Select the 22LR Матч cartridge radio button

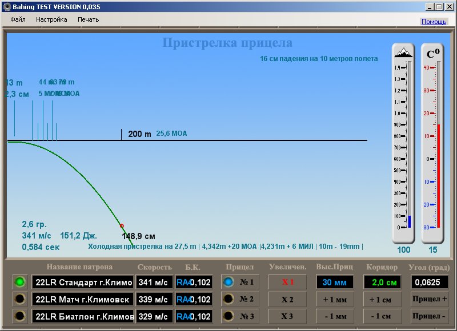(20, 299)
